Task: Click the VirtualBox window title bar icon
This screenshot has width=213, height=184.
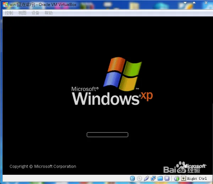Action: click(5, 5)
